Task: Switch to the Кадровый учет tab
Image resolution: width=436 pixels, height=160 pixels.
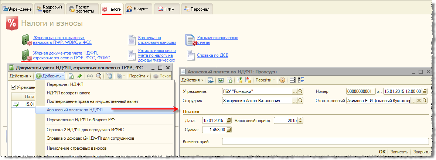Action: 49,8
